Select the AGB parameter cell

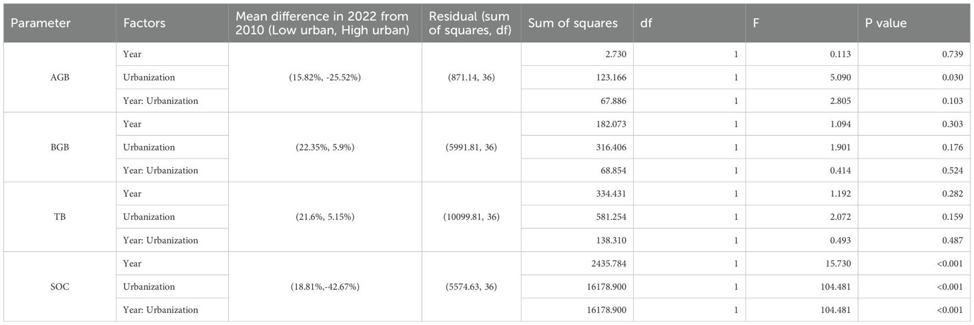tap(59, 77)
